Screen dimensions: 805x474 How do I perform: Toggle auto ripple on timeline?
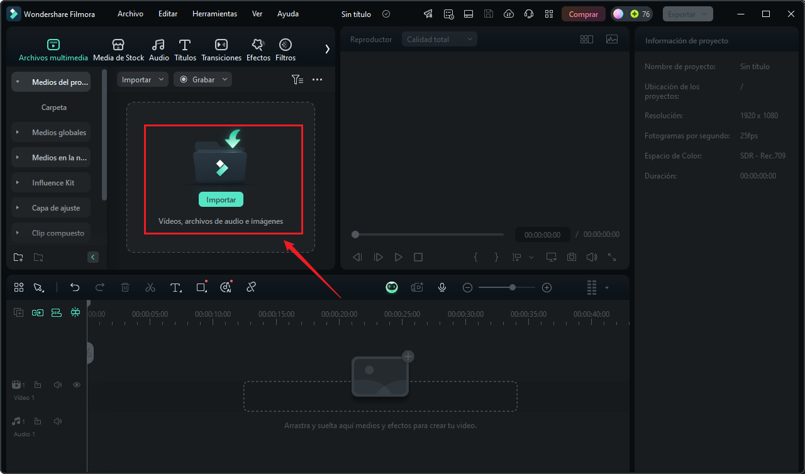click(x=57, y=312)
